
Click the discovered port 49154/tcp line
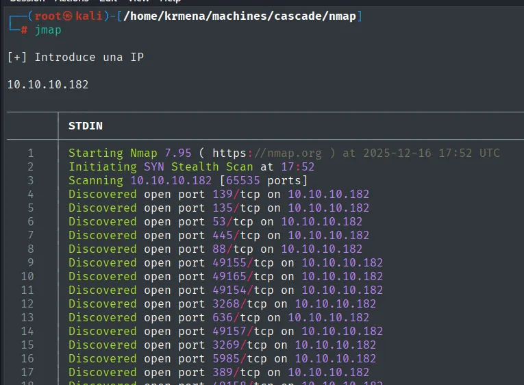(x=225, y=290)
